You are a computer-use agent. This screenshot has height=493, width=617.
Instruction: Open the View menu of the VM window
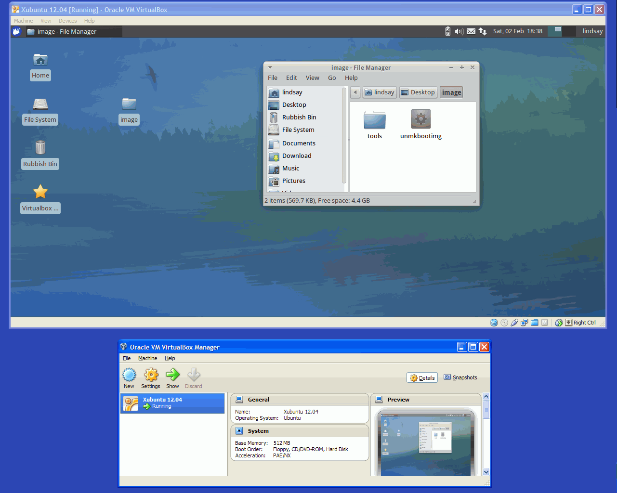click(46, 21)
